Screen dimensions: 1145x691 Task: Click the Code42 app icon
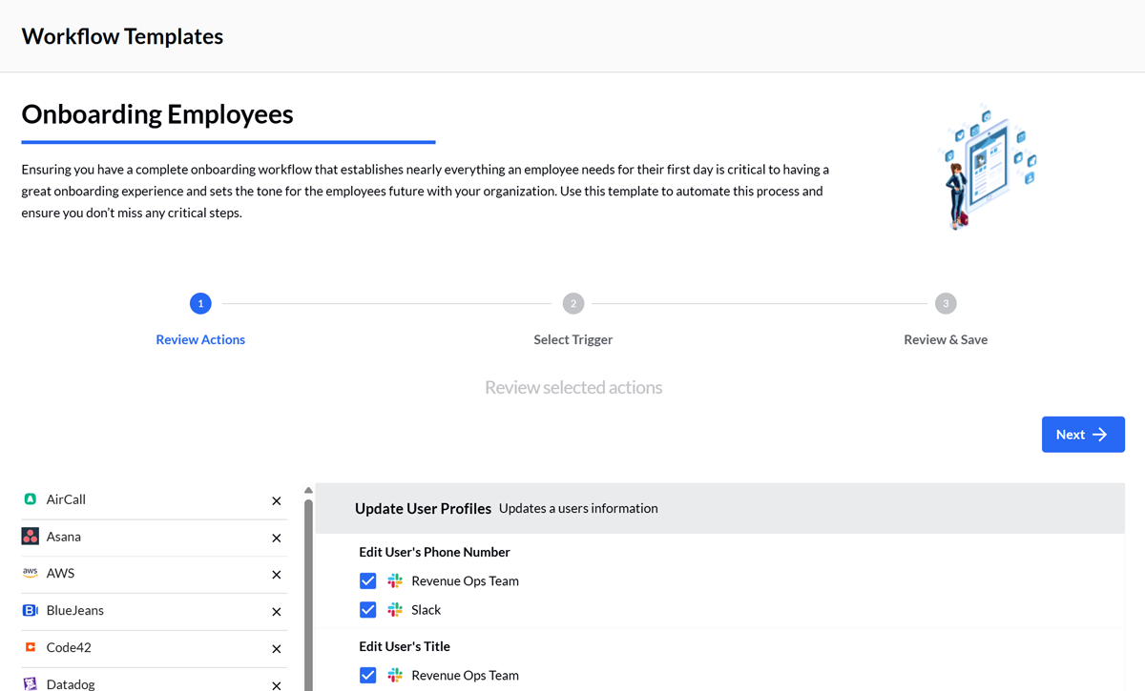click(30, 647)
